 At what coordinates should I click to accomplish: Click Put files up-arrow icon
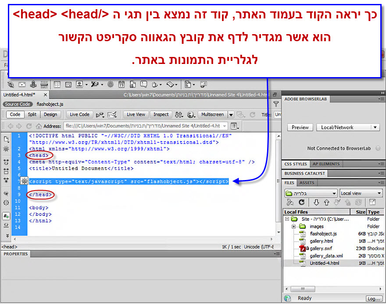[327, 202]
